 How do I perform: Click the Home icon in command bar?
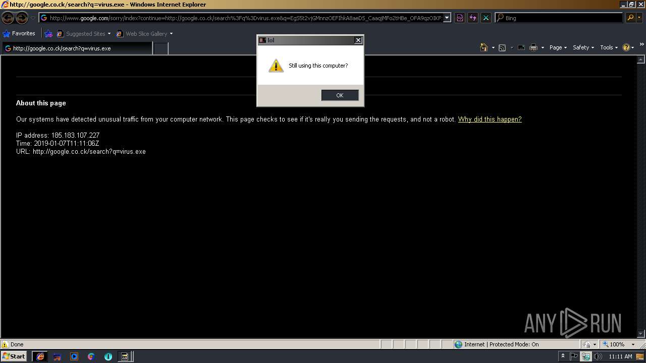(484, 47)
